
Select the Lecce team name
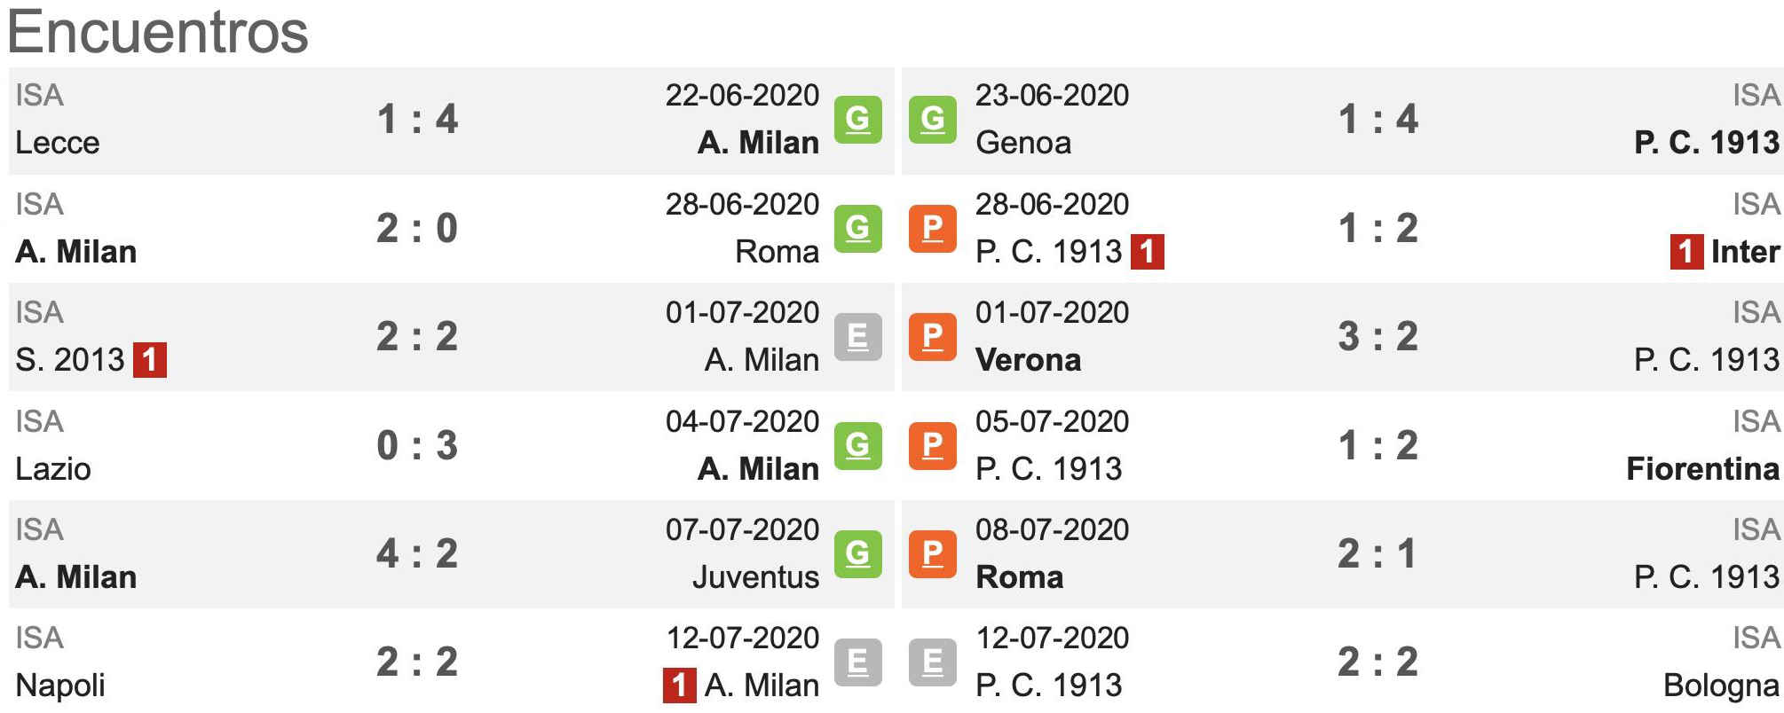tap(58, 143)
